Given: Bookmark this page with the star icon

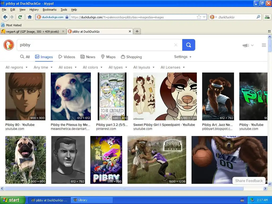Looking at the screenshot, I should pyautogui.click(x=199, y=17).
